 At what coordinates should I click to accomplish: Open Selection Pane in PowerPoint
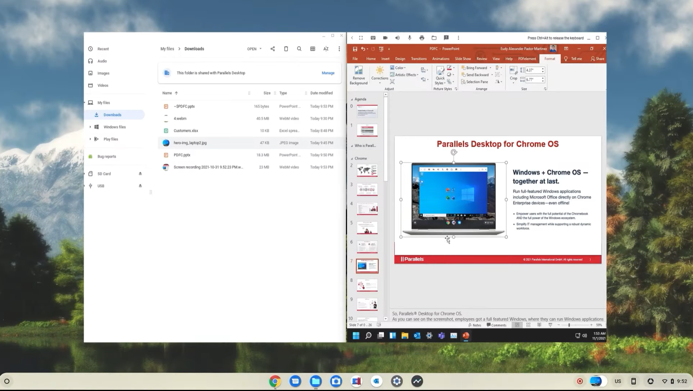click(474, 82)
